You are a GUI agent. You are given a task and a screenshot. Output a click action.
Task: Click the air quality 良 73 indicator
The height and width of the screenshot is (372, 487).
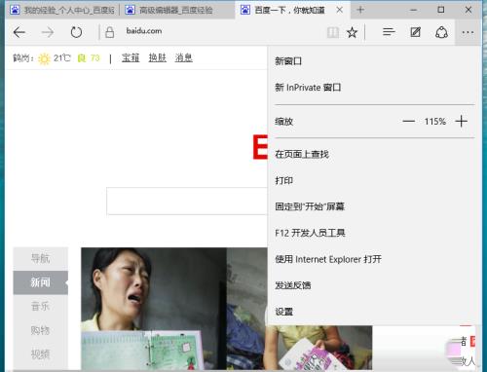(89, 58)
